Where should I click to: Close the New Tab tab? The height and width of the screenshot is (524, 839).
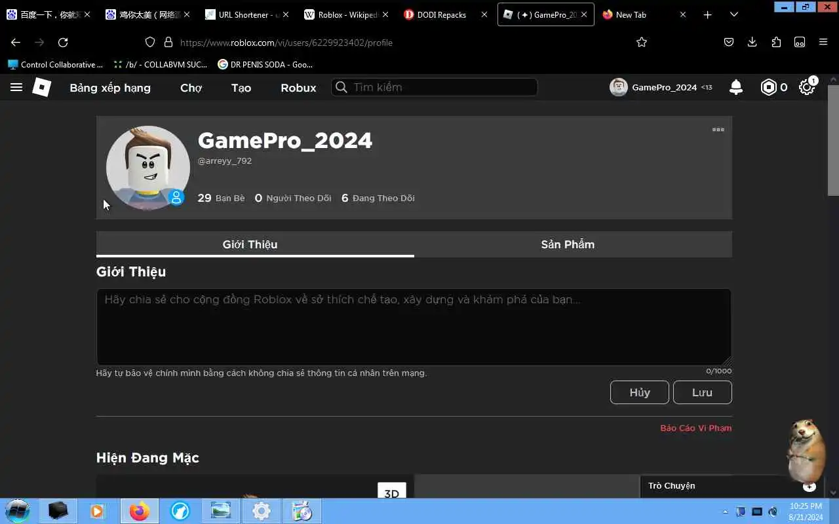[x=682, y=14]
